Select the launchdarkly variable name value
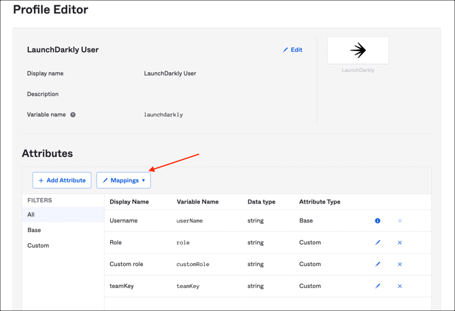Viewport: 455px width, 311px height. click(163, 115)
